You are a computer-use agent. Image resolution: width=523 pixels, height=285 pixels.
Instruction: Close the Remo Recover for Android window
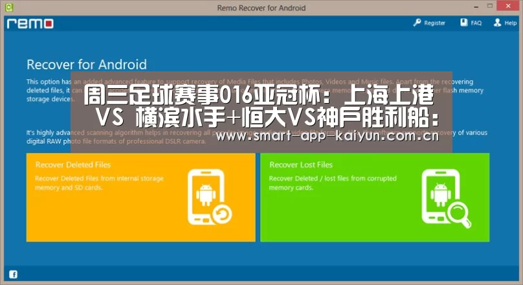pyautogui.click(x=508, y=6)
